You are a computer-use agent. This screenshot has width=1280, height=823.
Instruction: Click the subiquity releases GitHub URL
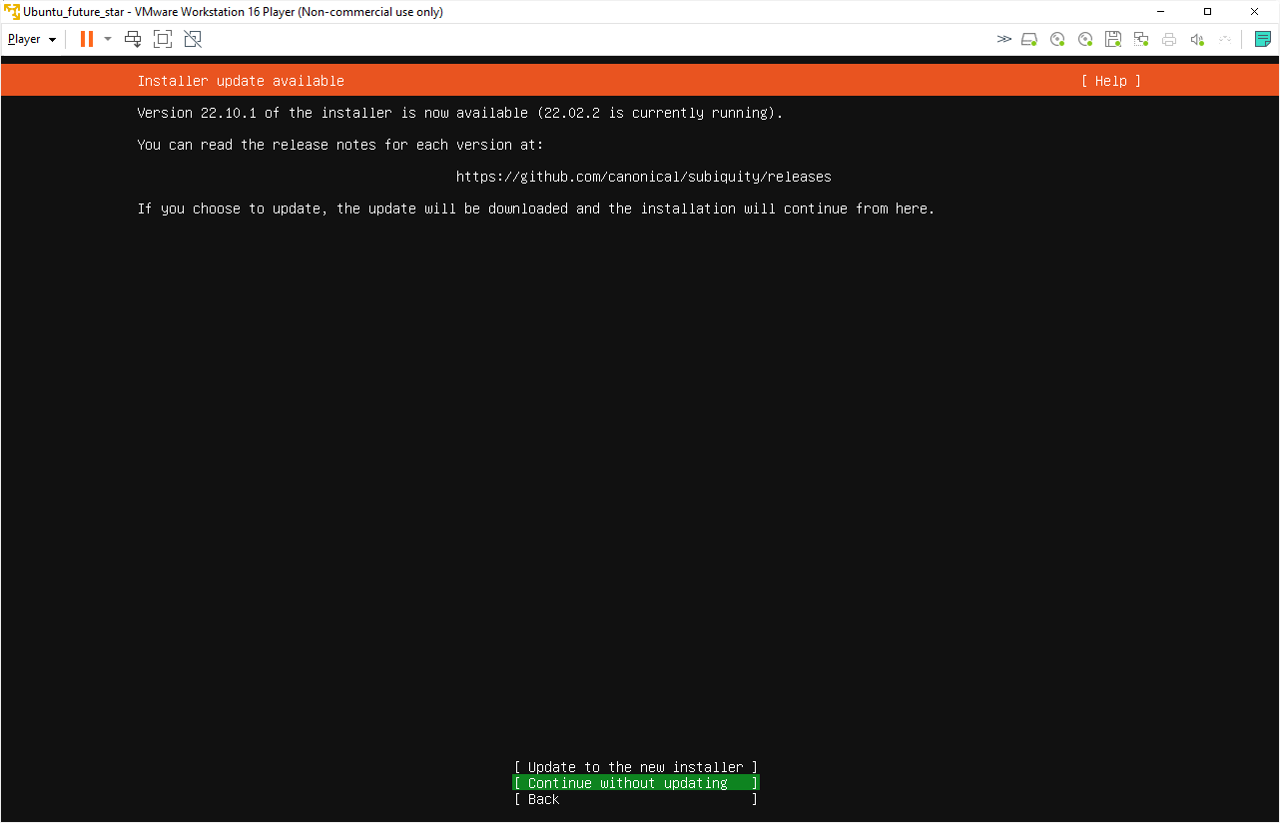click(x=644, y=177)
